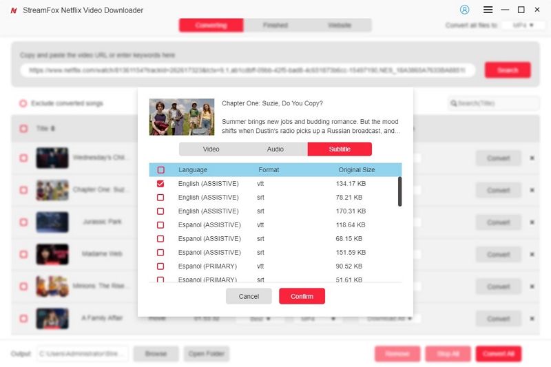Viewport: 551px width, 367px height.
Task: Open Convert all files to MP4 dropdown
Action: [523, 25]
